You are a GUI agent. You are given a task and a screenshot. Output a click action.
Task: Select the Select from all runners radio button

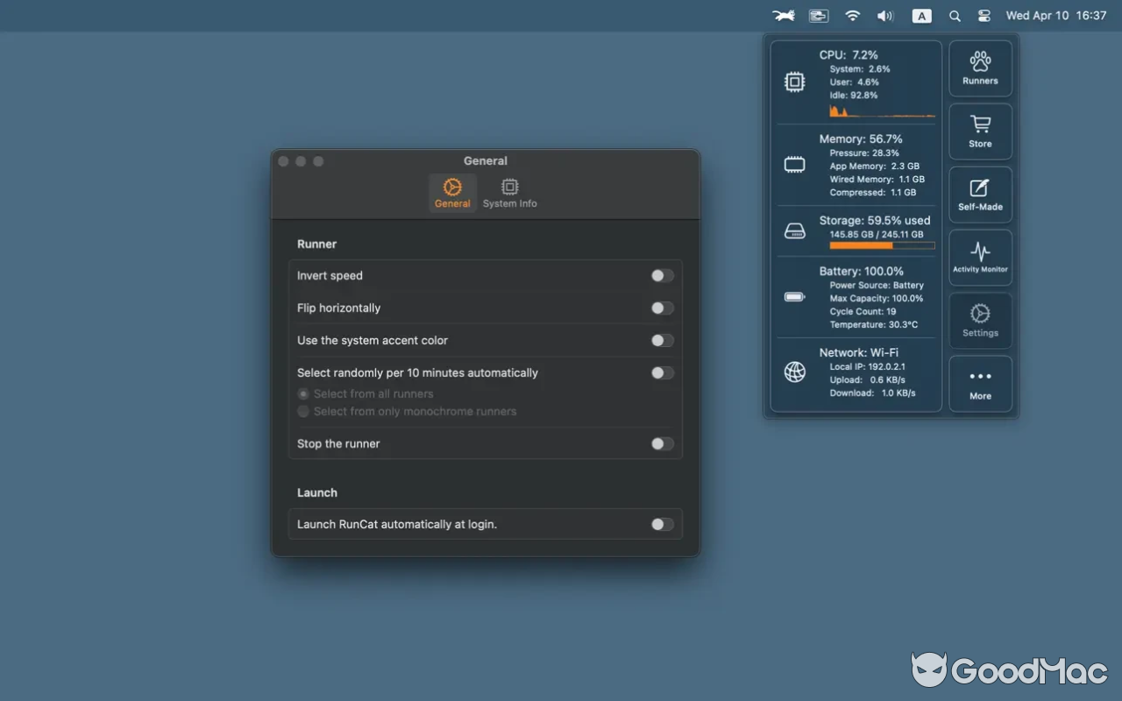302,393
